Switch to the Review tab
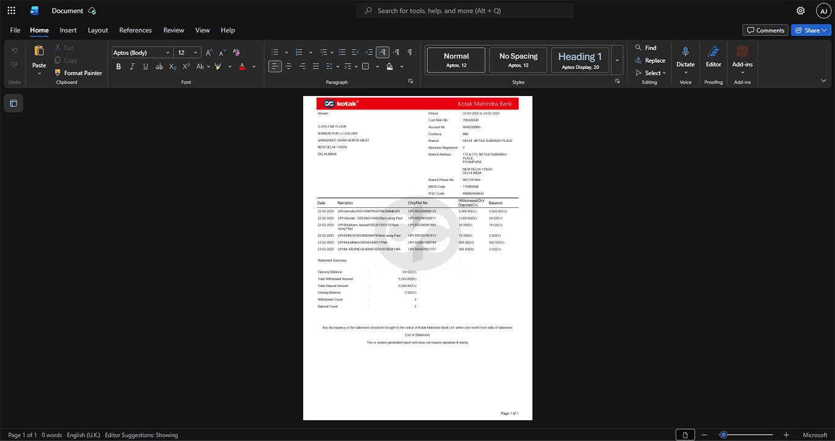Viewport: 835px width, 441px height. pyautogui.click(x=174, y=30)
